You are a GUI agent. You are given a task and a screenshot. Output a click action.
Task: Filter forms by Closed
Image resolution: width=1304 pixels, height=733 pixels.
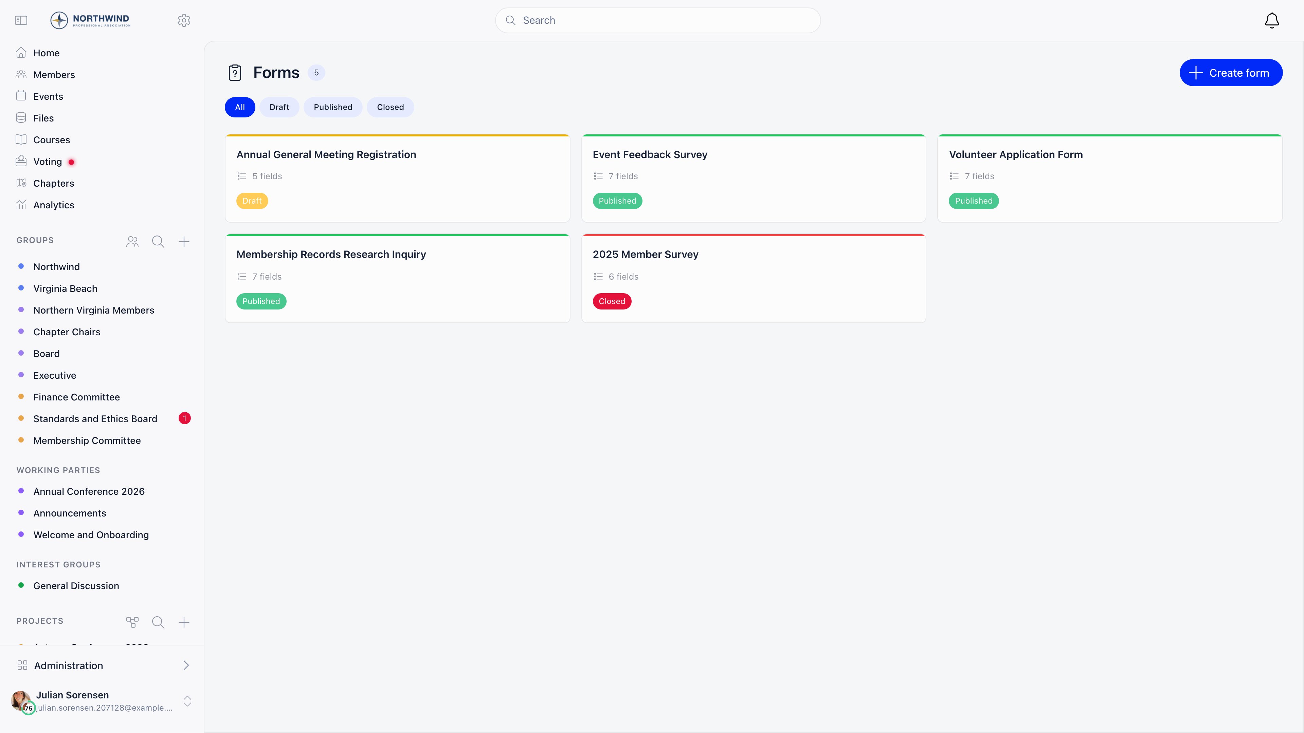(390, 107)
